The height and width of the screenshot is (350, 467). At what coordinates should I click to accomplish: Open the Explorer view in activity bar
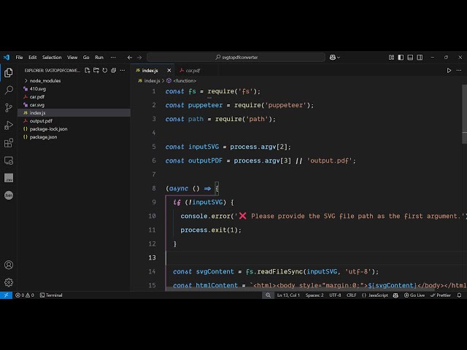click(x=9, y=72)
